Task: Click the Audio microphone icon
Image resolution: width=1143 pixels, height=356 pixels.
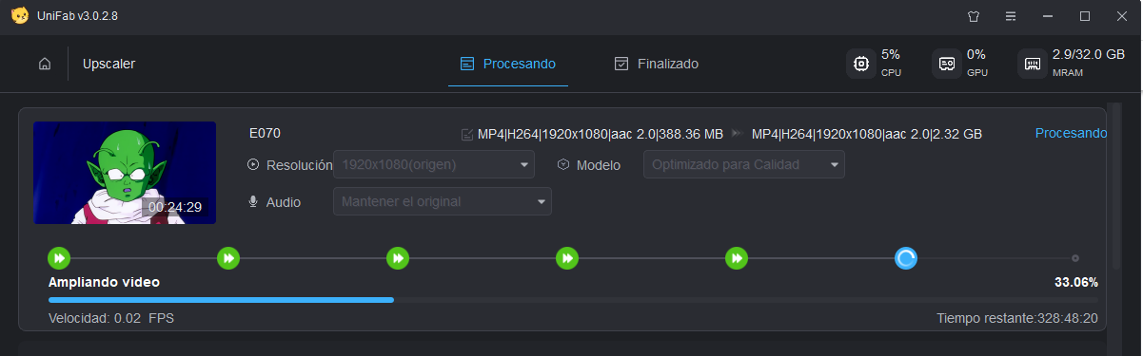Action: click(x=253, y=201)
